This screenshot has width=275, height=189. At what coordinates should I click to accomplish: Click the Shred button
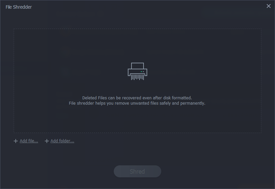(137, 171)
